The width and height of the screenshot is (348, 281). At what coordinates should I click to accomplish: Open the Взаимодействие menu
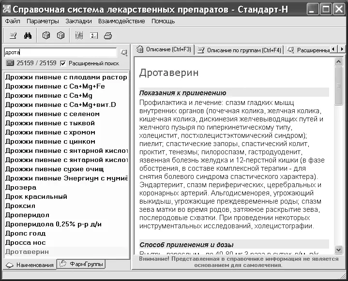121,21
